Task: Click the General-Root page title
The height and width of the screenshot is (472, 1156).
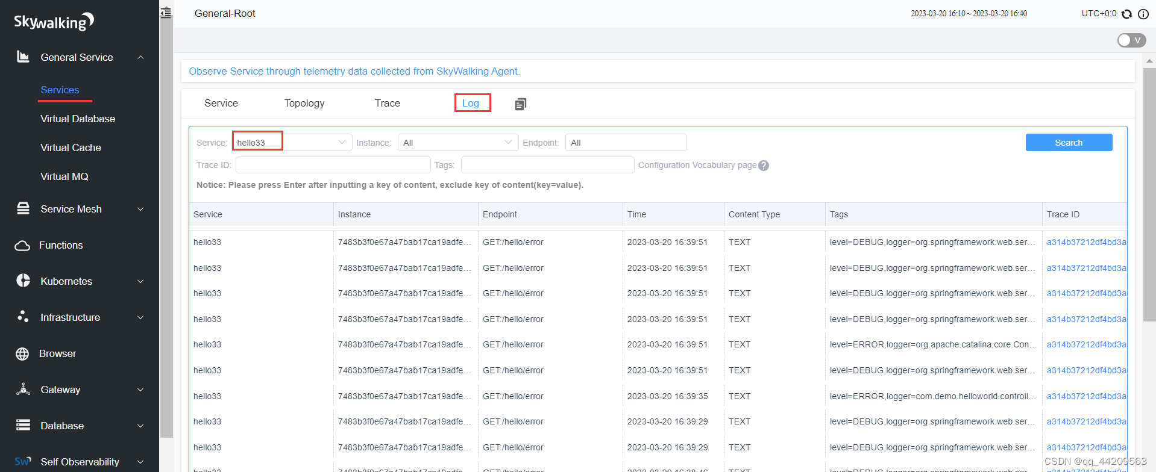Action: [x=225, y=13]
